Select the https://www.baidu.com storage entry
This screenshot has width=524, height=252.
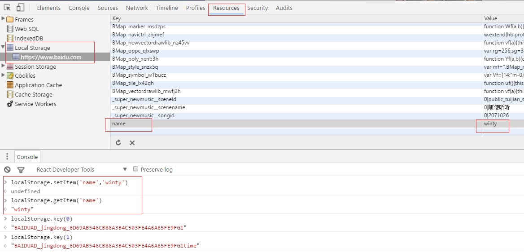[51, 57]
